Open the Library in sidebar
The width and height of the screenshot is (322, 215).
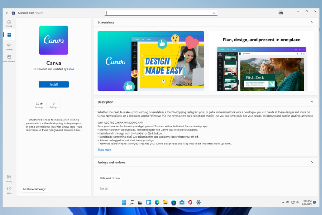9,178
